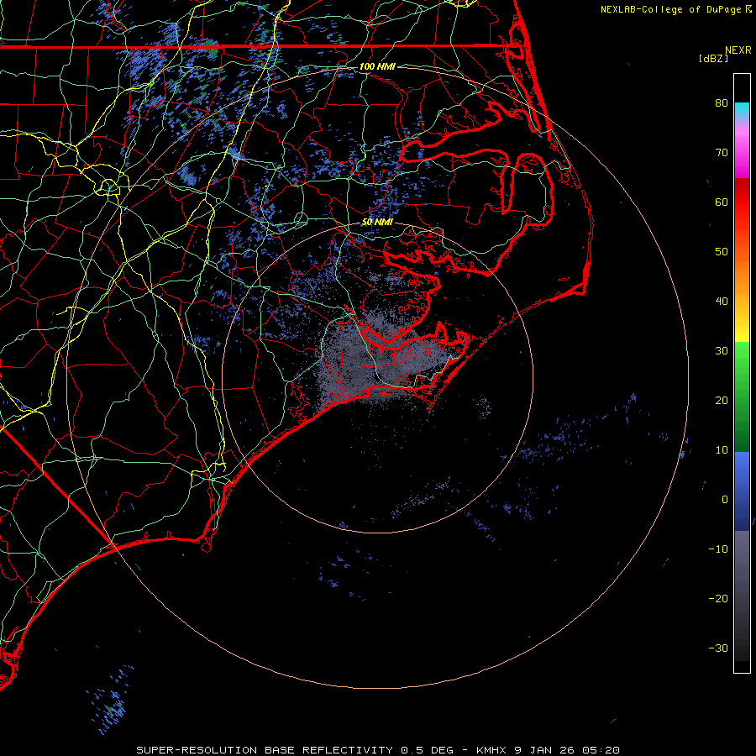Click the [dBZ] units label

713,59
